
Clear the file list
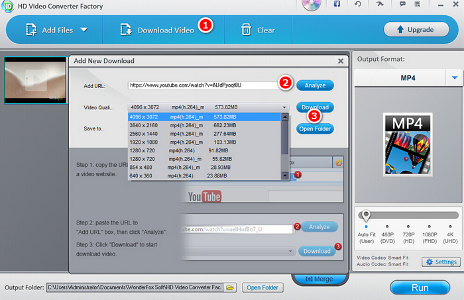(x=258, y=30)
